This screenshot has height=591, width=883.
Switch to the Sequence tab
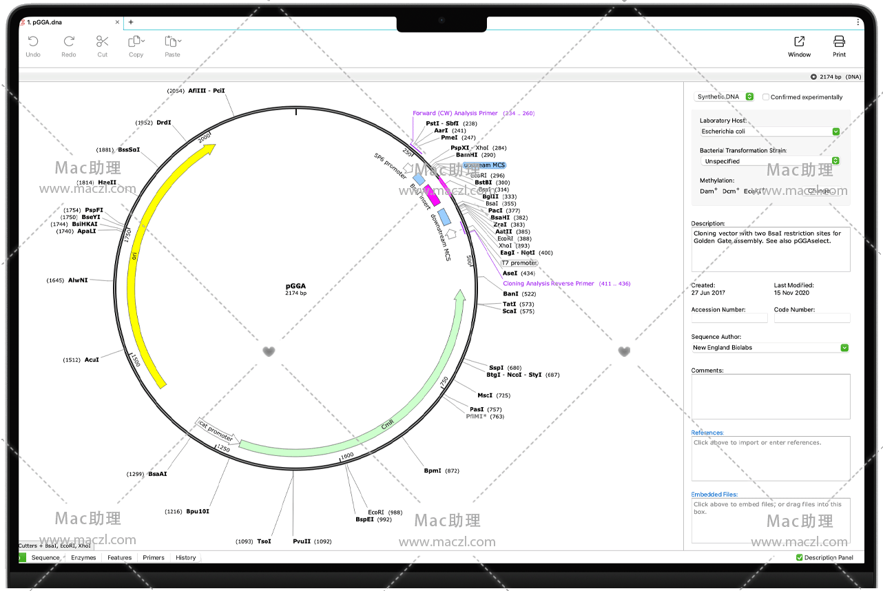(45, 557)
